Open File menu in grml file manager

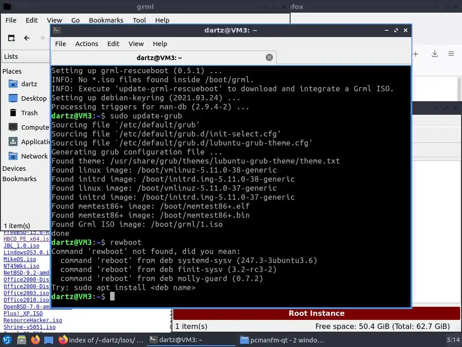11,20
